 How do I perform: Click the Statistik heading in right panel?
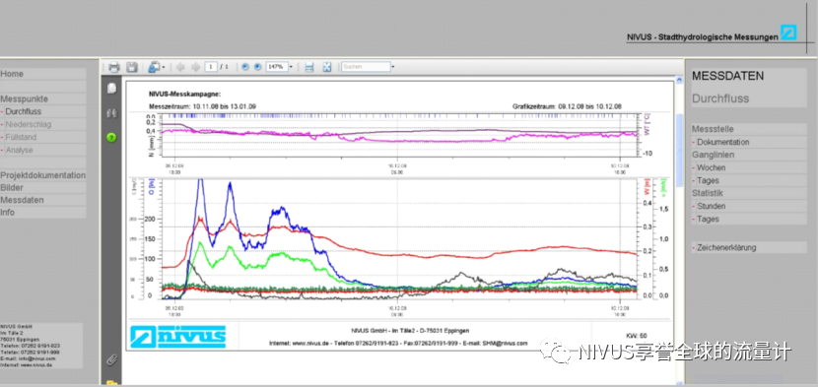pyautogui.click(x=708, y=193)
